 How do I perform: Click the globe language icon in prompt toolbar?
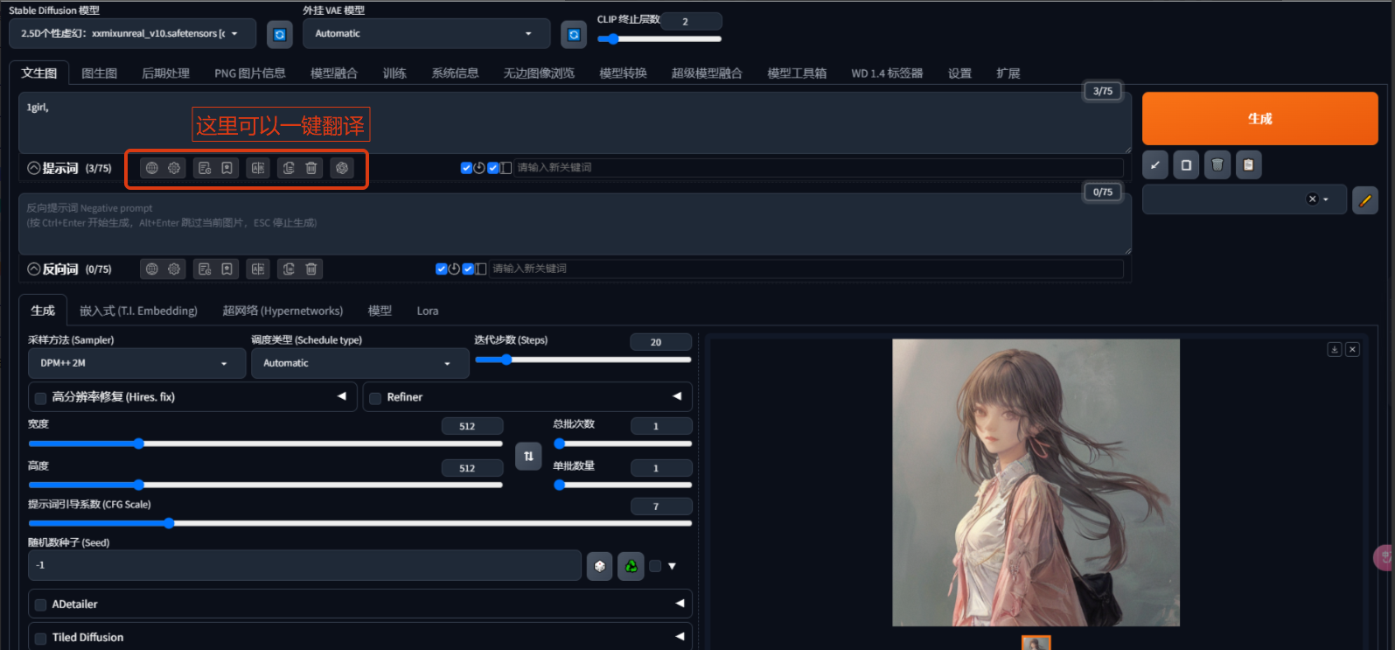pos(152,168)
